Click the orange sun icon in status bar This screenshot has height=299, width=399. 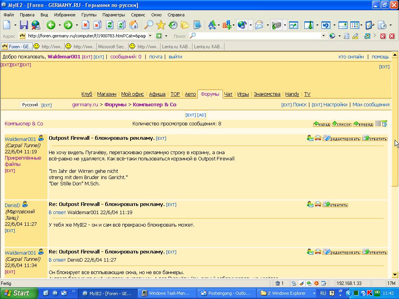pyautogui.click(x=316, y=283)
